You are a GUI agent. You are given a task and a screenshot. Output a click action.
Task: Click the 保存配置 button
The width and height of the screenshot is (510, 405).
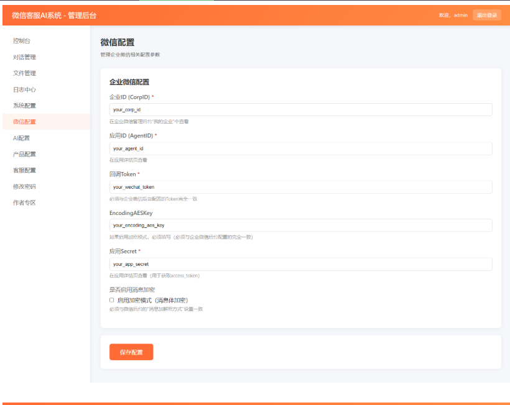click(131, 352)
